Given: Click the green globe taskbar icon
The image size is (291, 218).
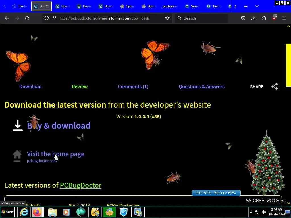Looking at the screenshot, I should (81, 212).
